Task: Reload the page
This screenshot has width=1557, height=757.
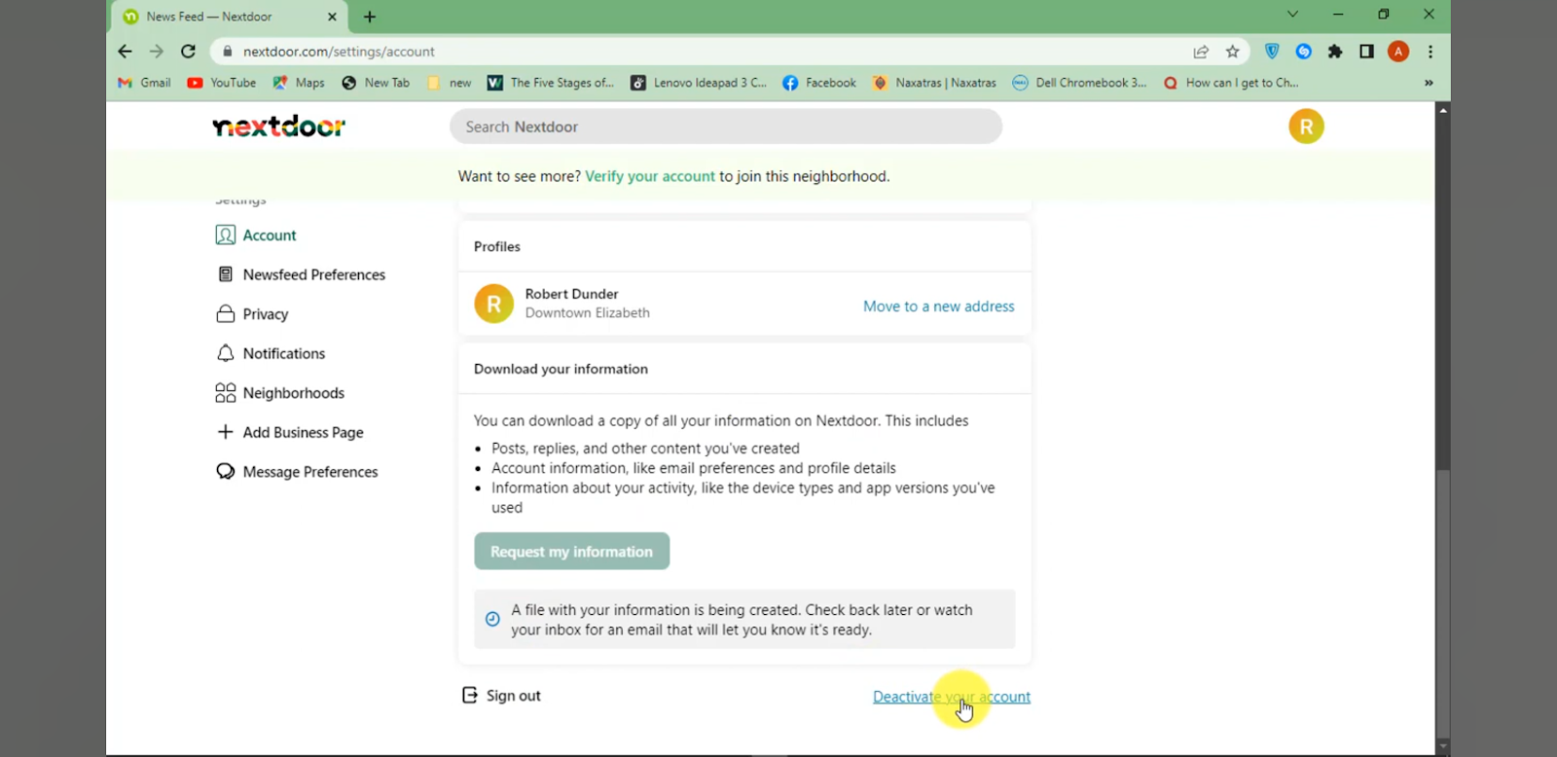Action: [189, 52]
